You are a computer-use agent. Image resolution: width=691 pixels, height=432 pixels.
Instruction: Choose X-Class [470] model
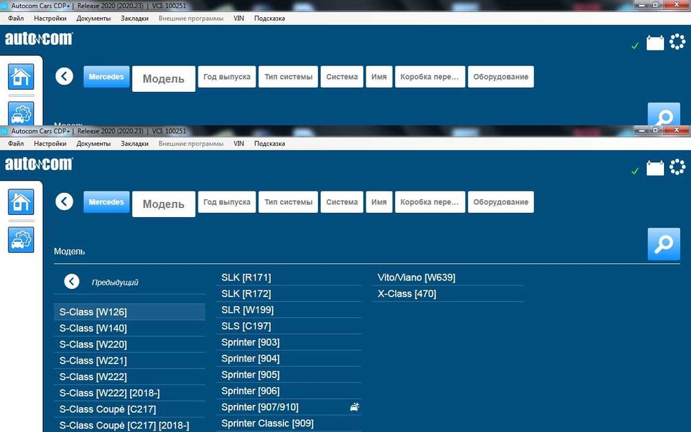pyautogui.click(x=448, y=294)
